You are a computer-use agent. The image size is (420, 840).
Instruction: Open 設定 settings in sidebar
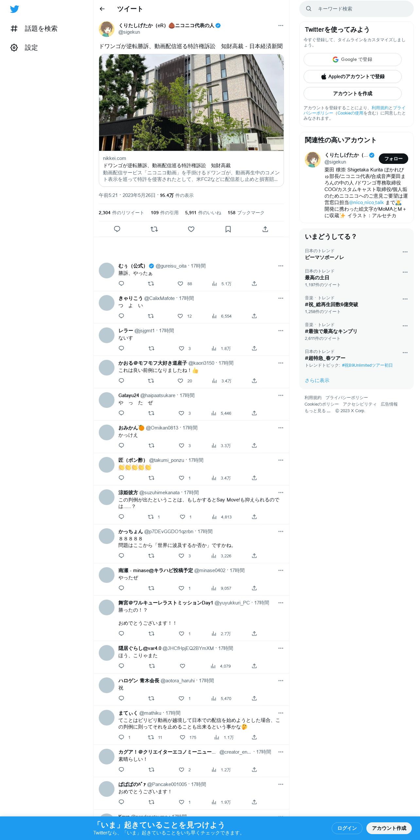tap(24, 48)
